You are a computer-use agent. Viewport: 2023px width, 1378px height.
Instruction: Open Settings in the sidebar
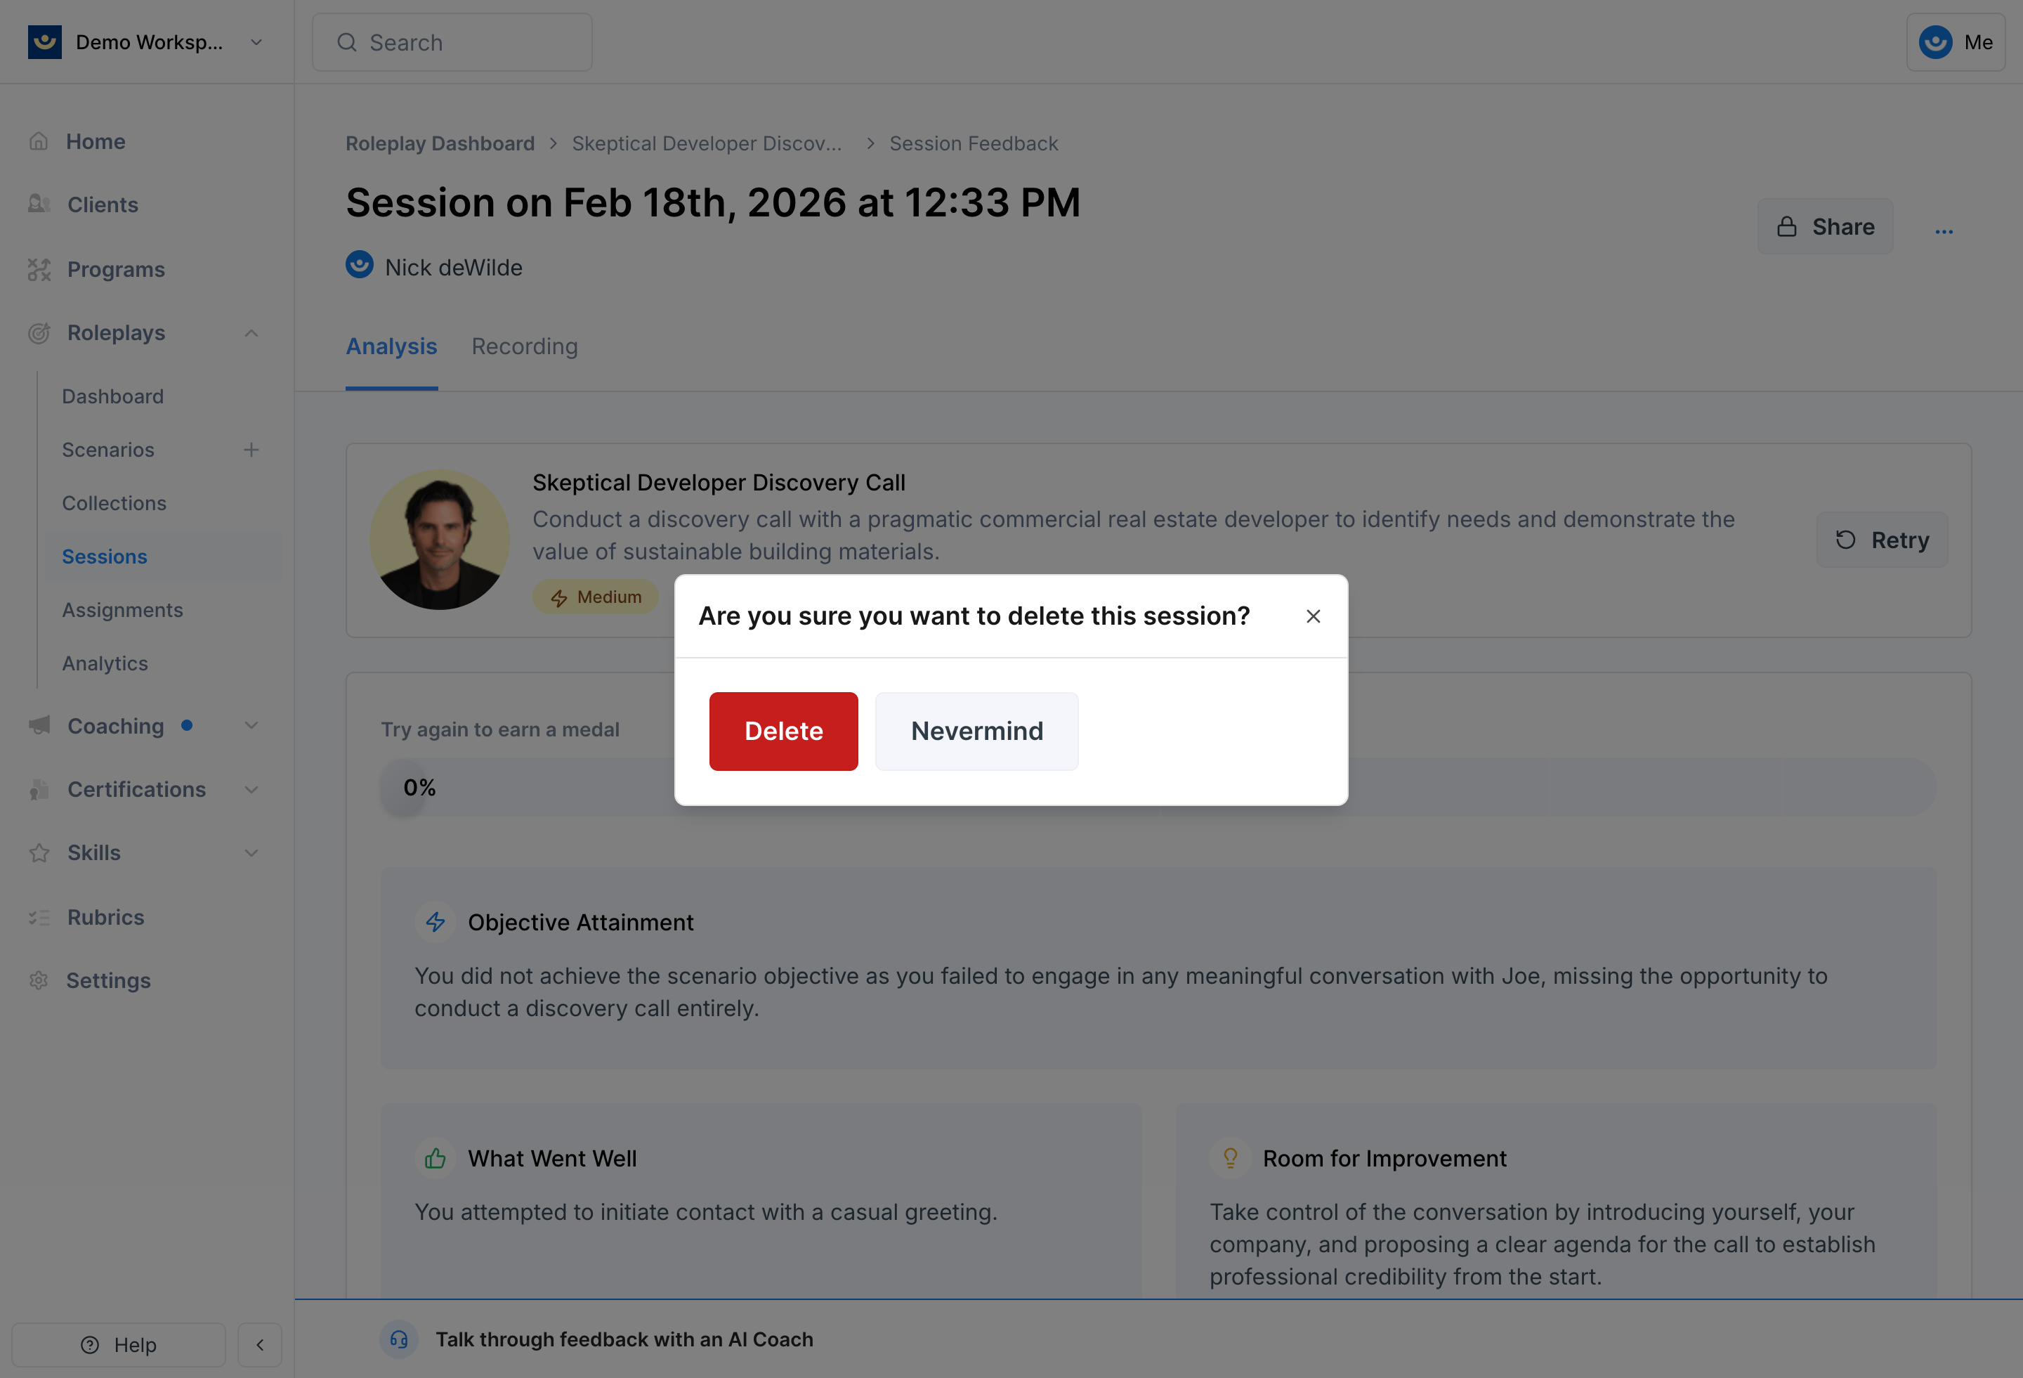pyautogui.click(x=109, y=980)
